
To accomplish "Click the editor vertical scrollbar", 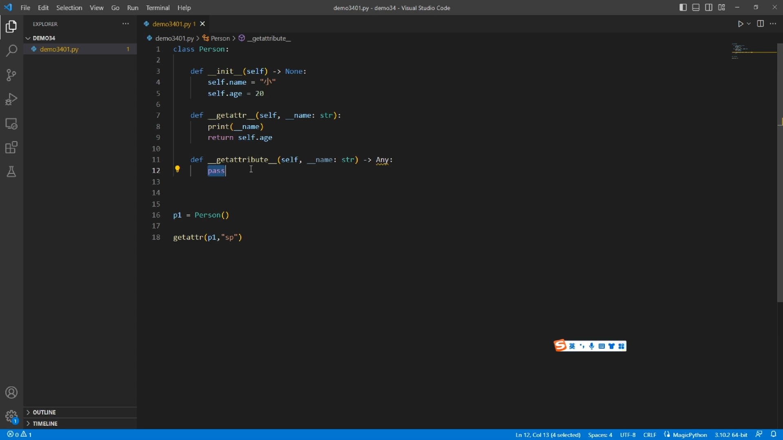I will pos(780,173).
